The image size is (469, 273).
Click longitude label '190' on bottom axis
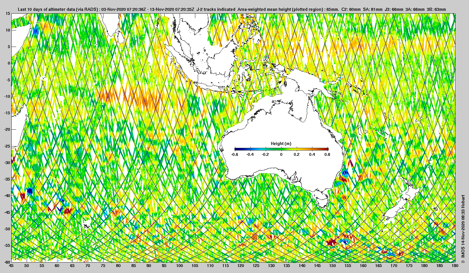pos(455,266)
